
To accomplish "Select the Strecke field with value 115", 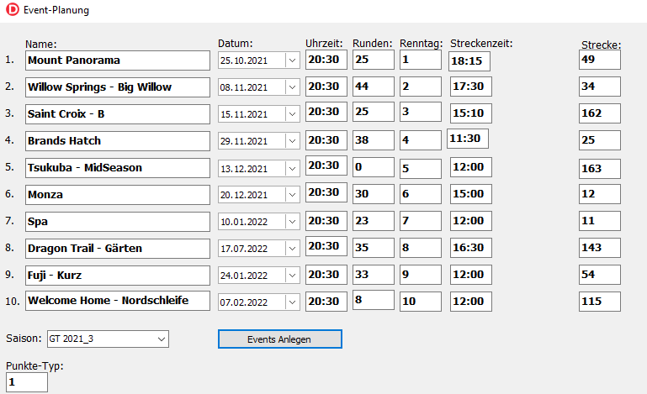I will click(599, 302).
